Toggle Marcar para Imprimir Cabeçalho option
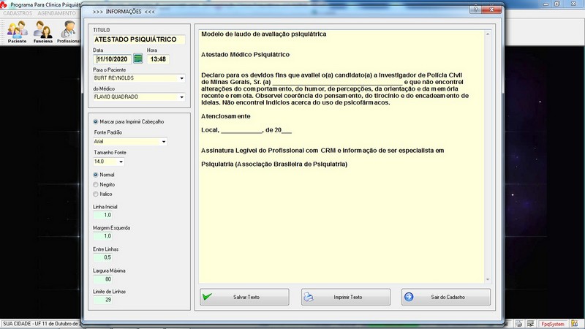 click(x=97, y=121)
